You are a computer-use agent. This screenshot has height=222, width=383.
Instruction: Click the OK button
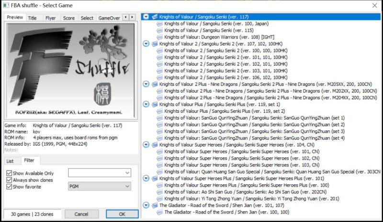pyautogui.click(x=122, y=214)
